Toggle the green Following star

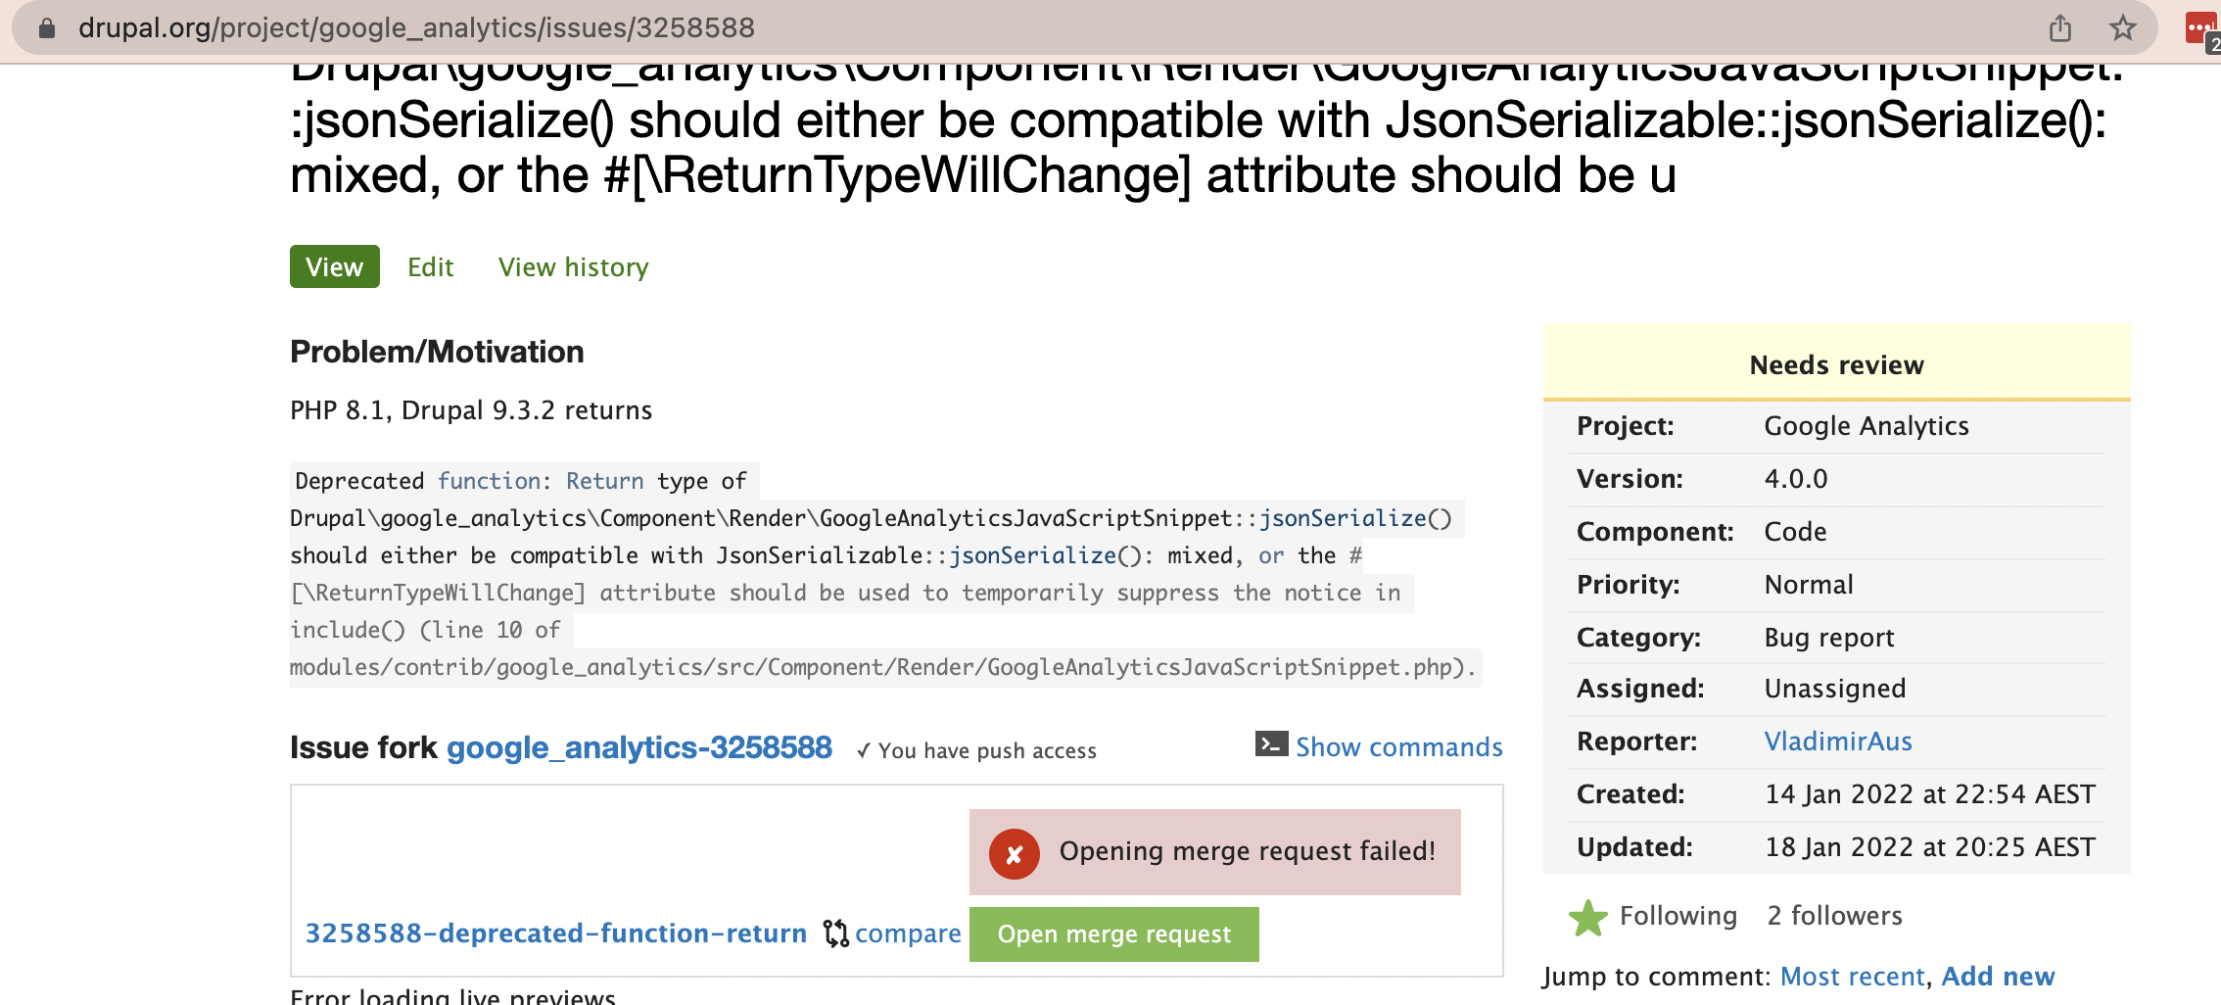tap(1587, 918)
